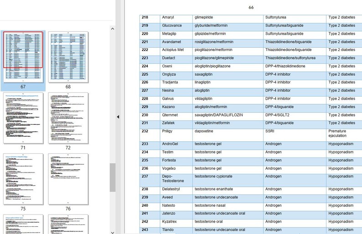Click the SSRI cell
Screen dimensions: 362x234
[295, 135]
